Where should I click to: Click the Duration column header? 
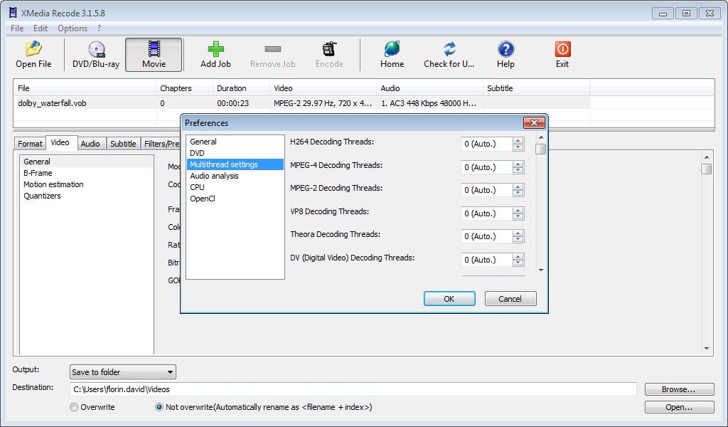(x=241, y=88)
